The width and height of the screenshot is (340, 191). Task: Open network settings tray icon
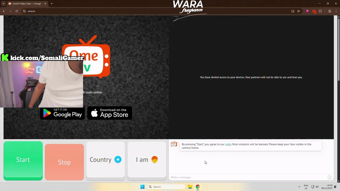(x=313, y=187)
